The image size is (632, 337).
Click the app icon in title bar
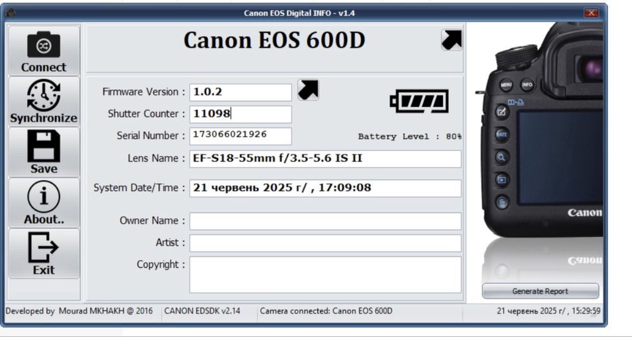tap(11, 13)
